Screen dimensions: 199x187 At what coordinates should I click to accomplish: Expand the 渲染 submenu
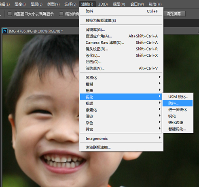point(121,116)
